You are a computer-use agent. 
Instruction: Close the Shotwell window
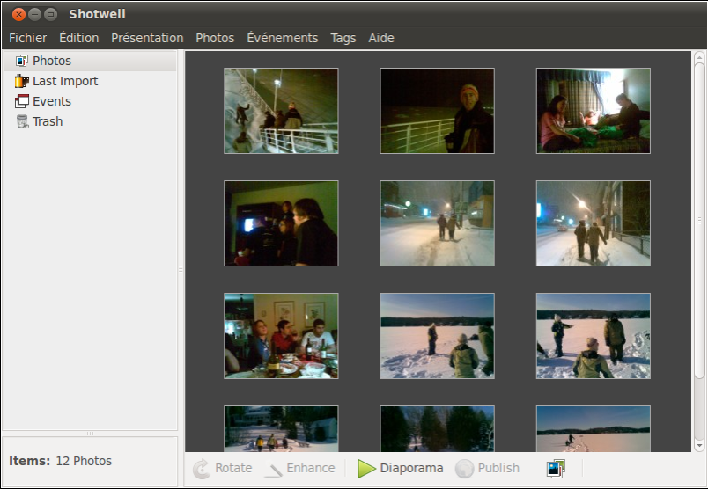pyautogui.click(x=18, y=14)
